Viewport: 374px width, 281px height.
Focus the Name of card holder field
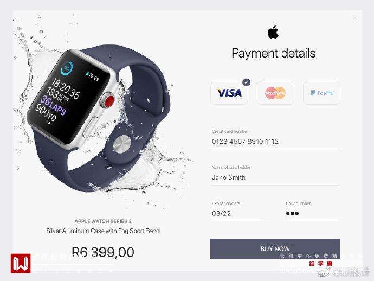coord(275,177)
